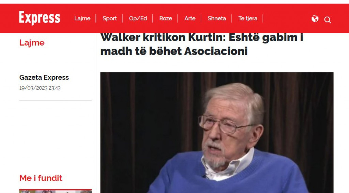Open the Sport menu item
The image size is (349, 193).
click(109, 18)
